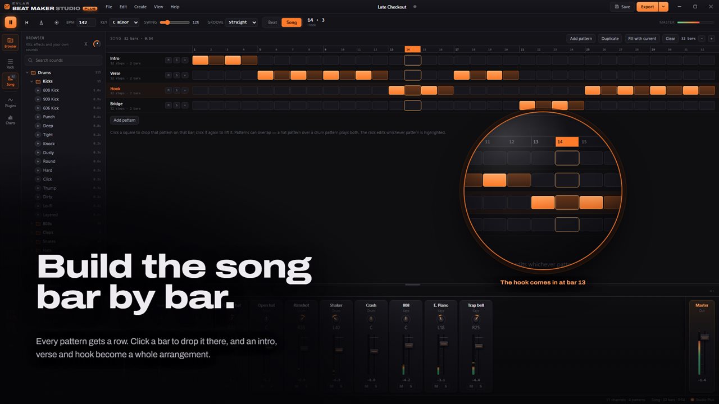The height and width of the screenshot is (404, 719).
Task: Click the Browser preview volume knob
Action: [97, 44]
